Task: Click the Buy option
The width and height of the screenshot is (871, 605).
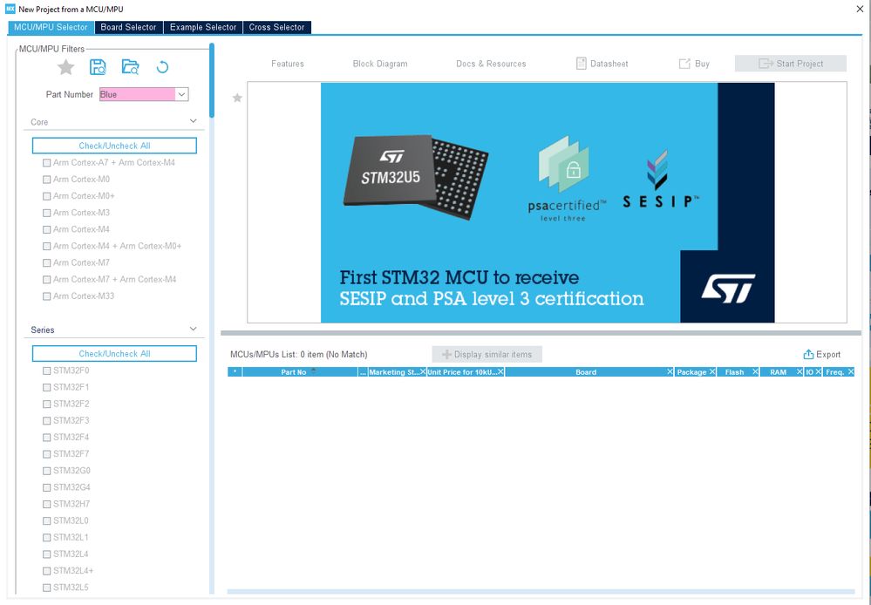Action: point(694,64)
